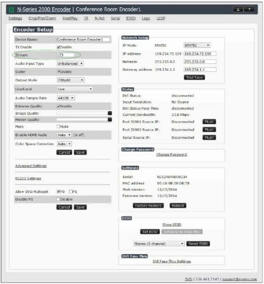Click the green SVSi logo icon
The width and height of the screenshot is (264, 284).
(11, 10)
